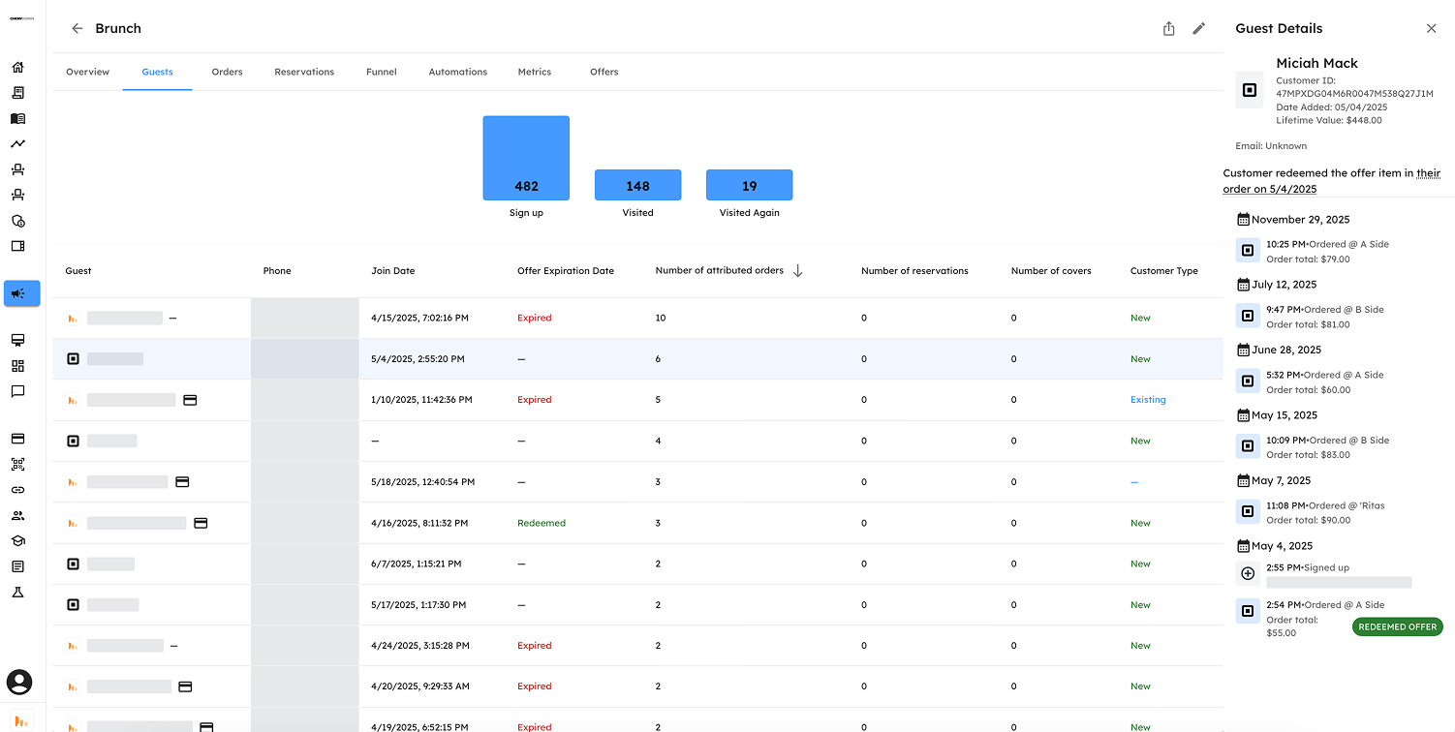
Task: Click the 'their order on 5/4/2025' link
Action: click(1427, 174)
